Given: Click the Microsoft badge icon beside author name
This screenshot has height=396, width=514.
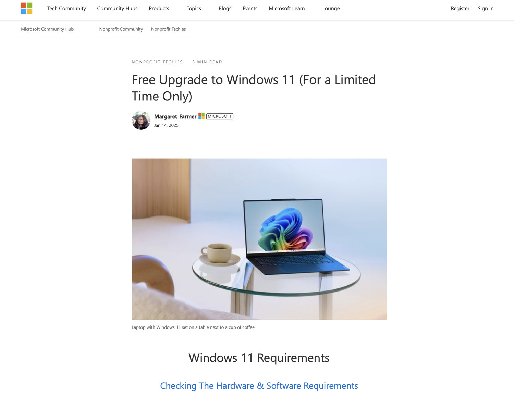Looking at the screenshot, I should click(201, 116).
